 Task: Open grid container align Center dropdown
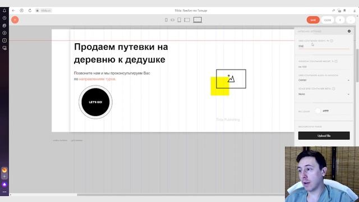(x=324, y=80)
